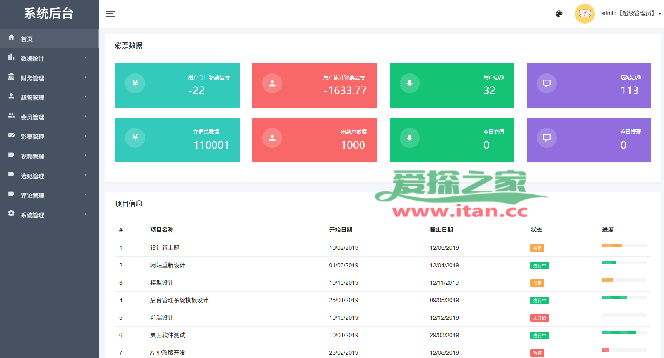Open the 会员管理 menu item
Screen dimensions: 664x358
33,117
